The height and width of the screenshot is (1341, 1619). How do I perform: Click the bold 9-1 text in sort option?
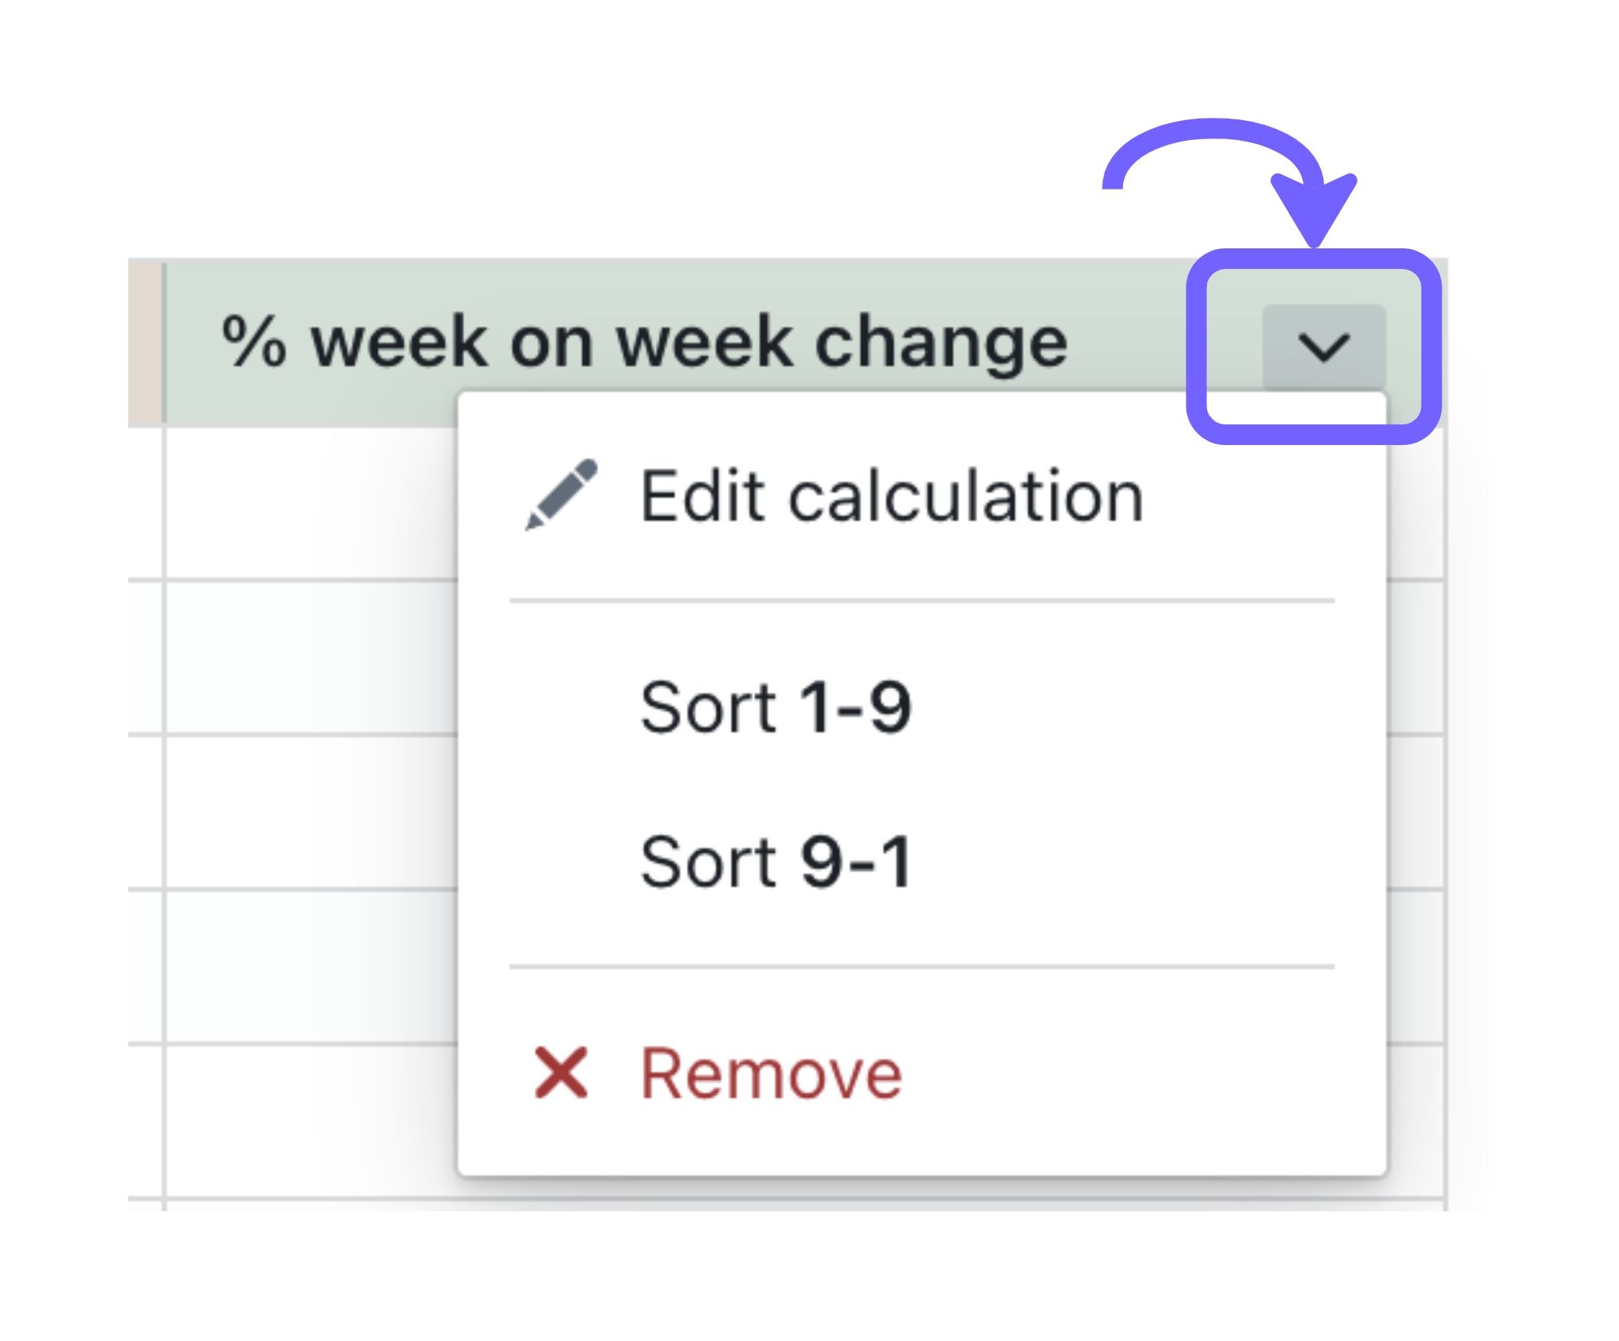[856, 861]
